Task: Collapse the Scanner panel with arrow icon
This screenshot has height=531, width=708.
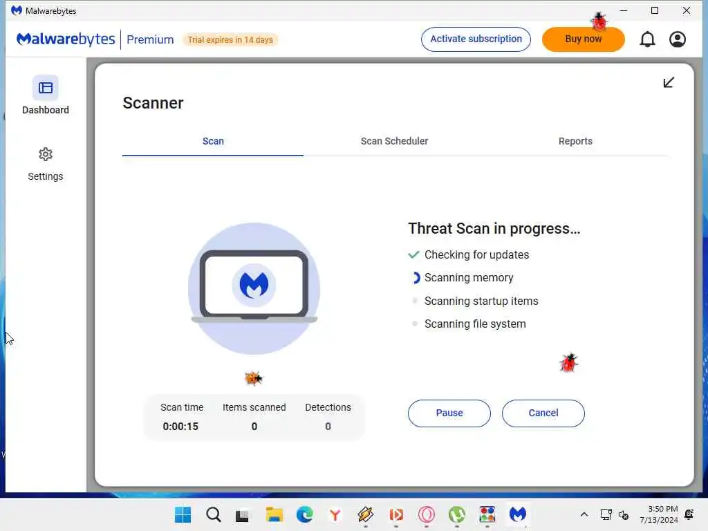Action: (669, 82)
